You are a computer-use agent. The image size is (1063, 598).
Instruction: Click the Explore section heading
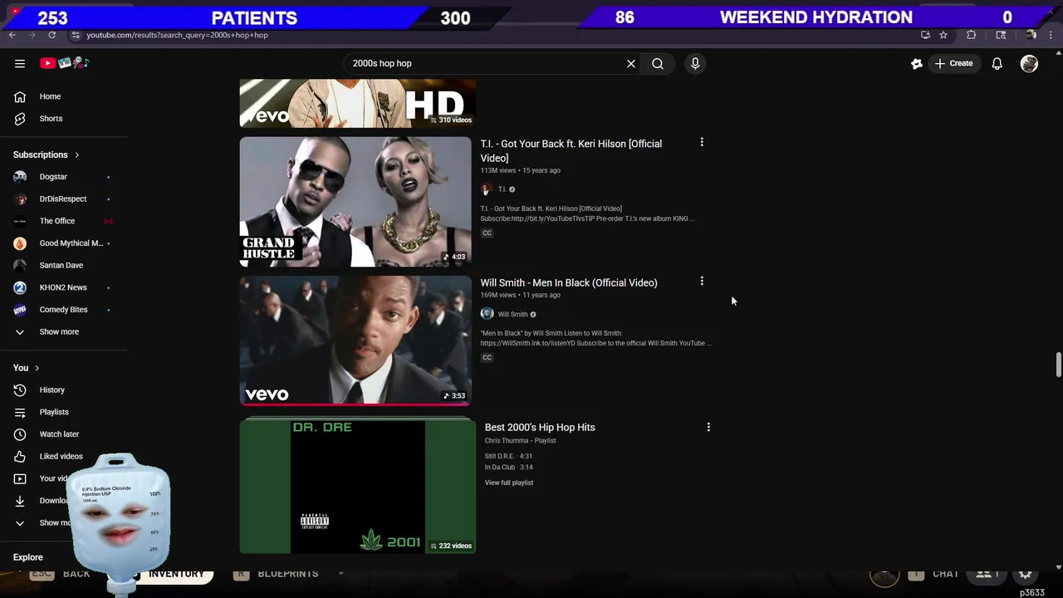pyautogui.click(x=28, y=557)
